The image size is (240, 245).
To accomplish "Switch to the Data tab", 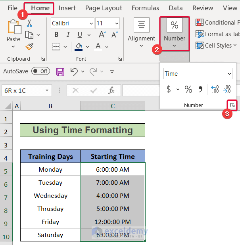I will coord(176,8).
